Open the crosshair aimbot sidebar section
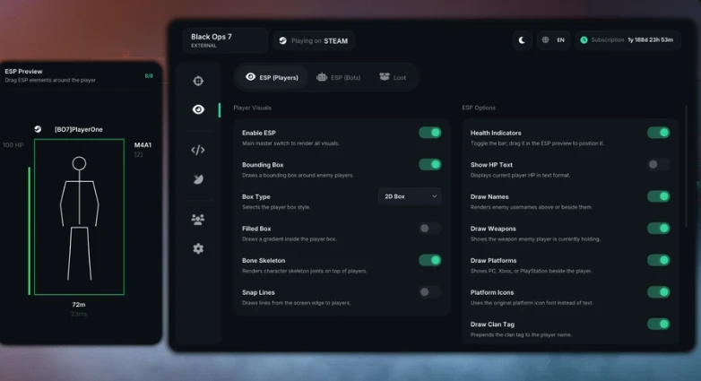The height and width of the screenshot is (381, 701). tap(198, 81)
